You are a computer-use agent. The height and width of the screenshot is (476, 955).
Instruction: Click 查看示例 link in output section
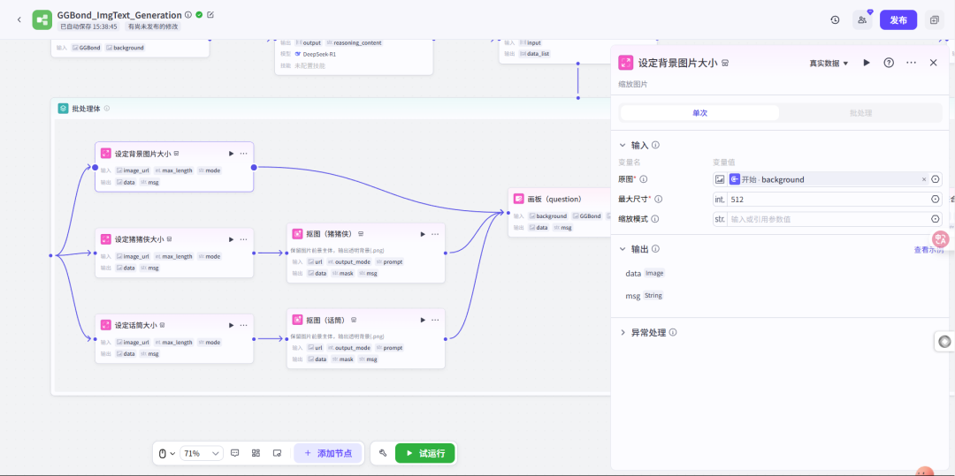coord(928,250)
